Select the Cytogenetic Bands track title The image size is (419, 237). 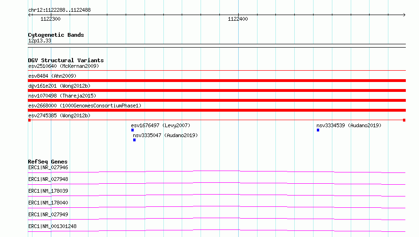[x=56, y=35]
